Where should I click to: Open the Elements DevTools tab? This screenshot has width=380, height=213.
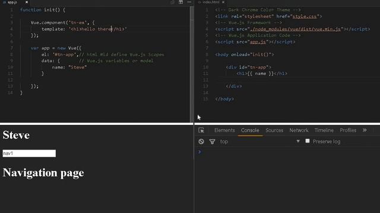(224, 130)
